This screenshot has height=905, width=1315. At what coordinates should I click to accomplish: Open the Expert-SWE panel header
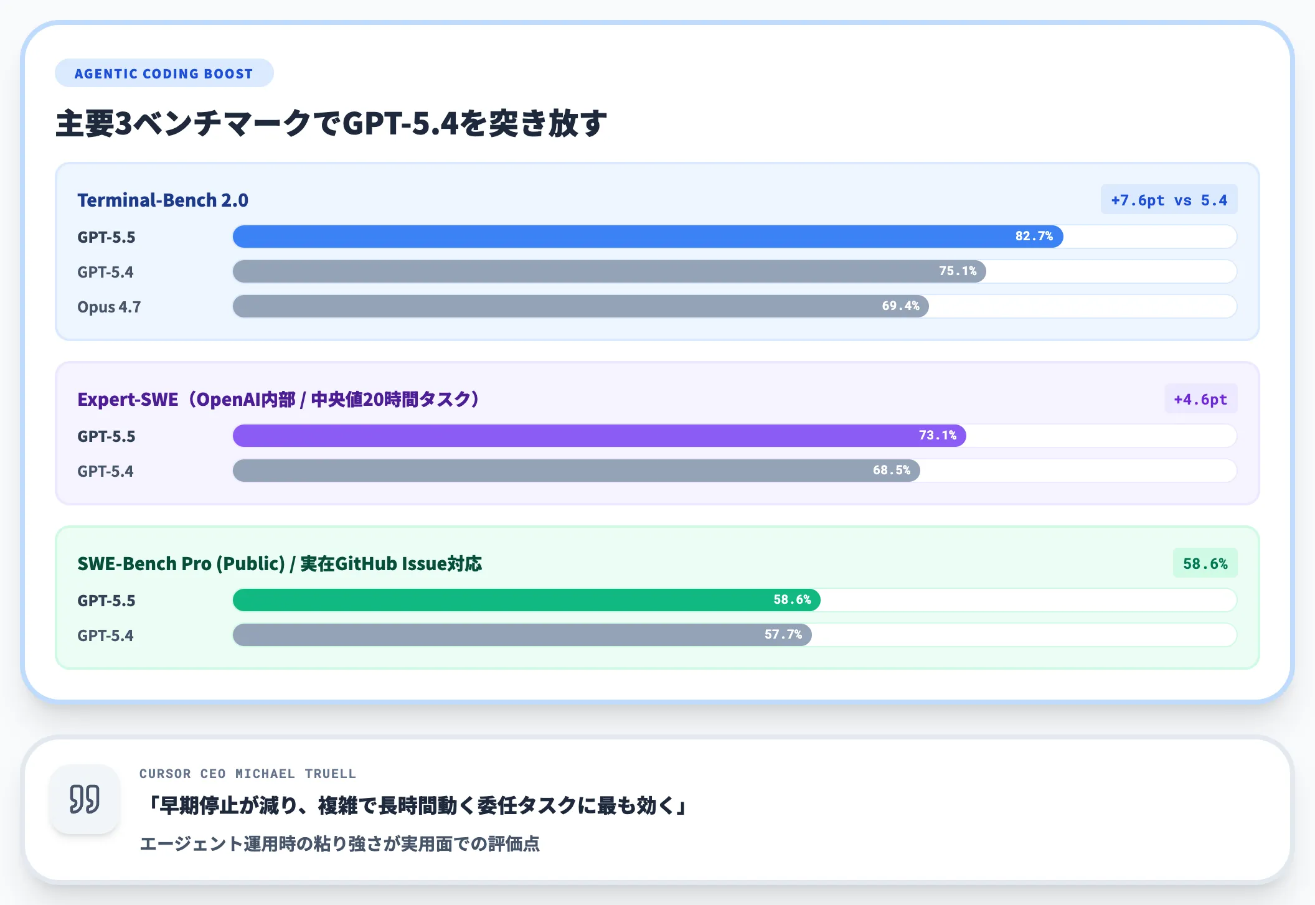(x=278, y=399)
